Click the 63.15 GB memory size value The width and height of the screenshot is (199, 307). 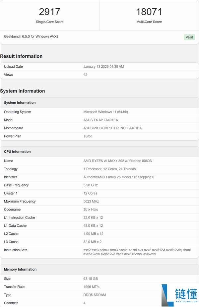(x=91, y=279)
